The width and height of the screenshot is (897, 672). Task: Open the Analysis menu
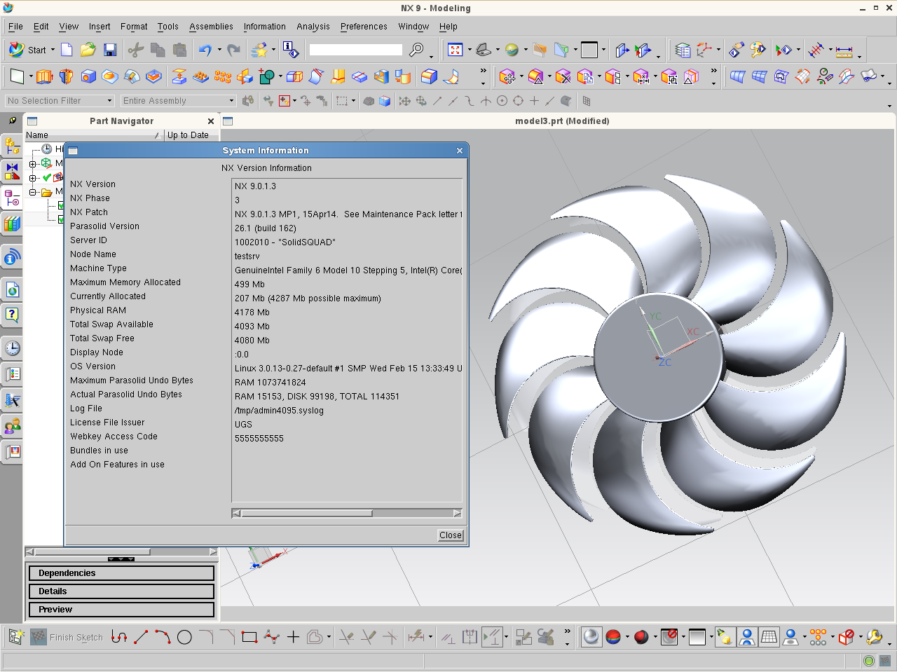click(313, 27)
